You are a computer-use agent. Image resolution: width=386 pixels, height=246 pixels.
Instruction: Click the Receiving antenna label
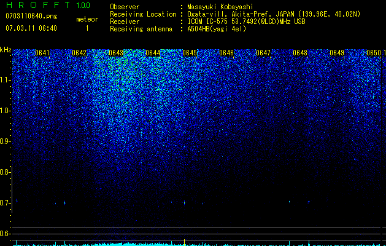[141, 29]
